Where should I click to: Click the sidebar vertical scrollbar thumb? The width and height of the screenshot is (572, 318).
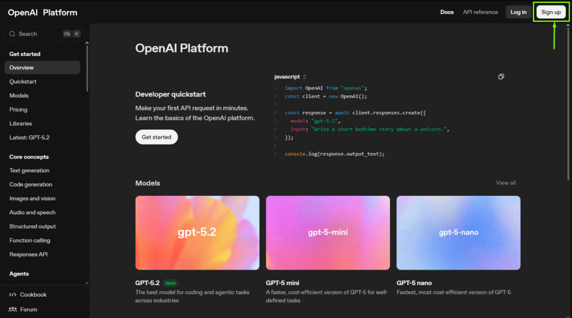[x=87, y=69]
